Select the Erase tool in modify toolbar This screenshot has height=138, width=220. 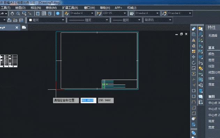coord(194,29)
